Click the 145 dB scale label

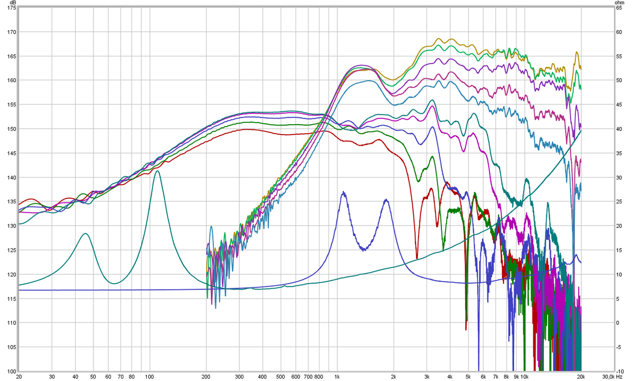point(11,153)
